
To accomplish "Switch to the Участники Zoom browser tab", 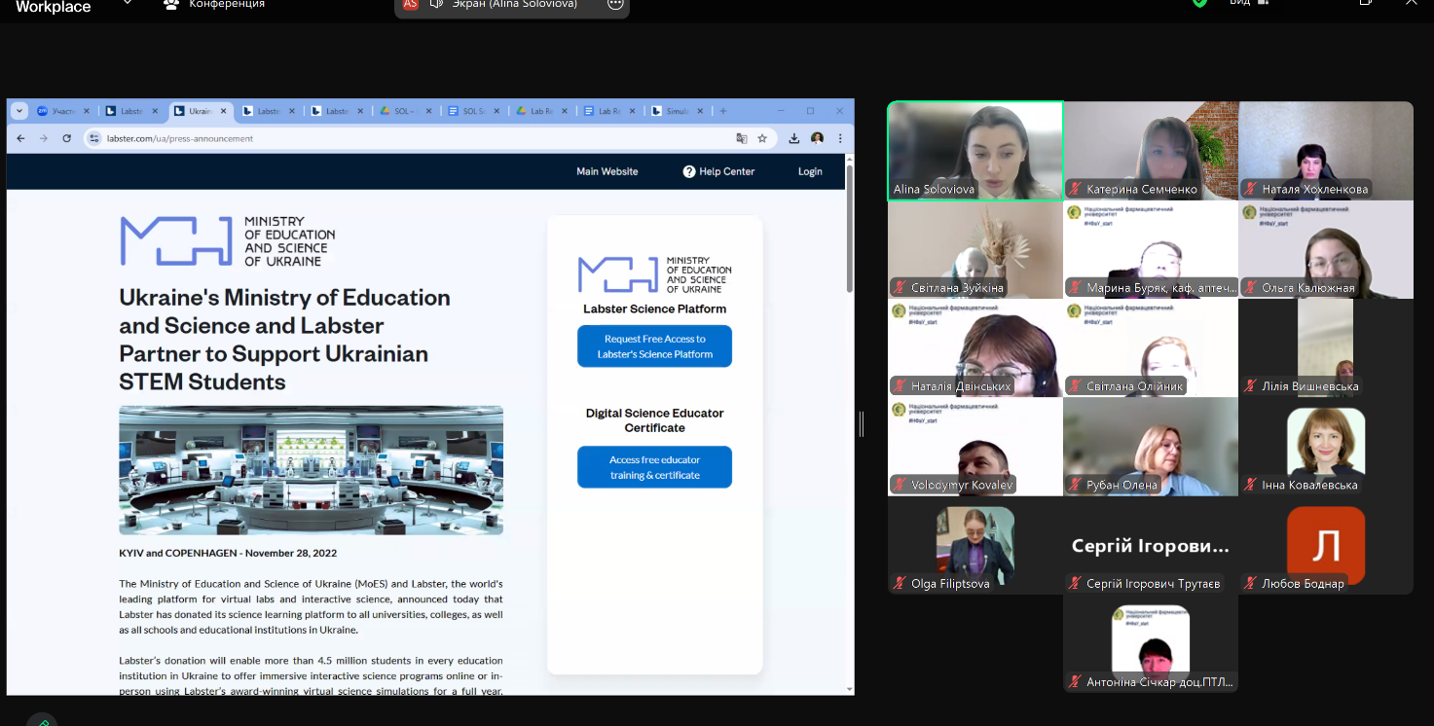I will pos(62,111).
